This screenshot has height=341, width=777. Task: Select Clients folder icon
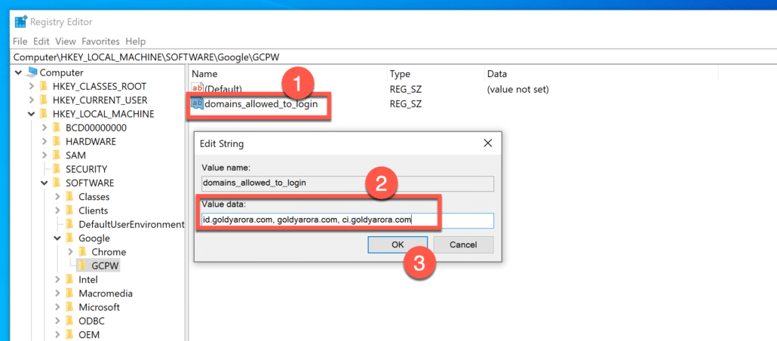(x=70, y=210)
